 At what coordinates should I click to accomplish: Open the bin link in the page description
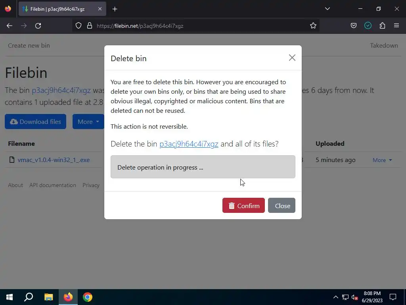[61, 90]
